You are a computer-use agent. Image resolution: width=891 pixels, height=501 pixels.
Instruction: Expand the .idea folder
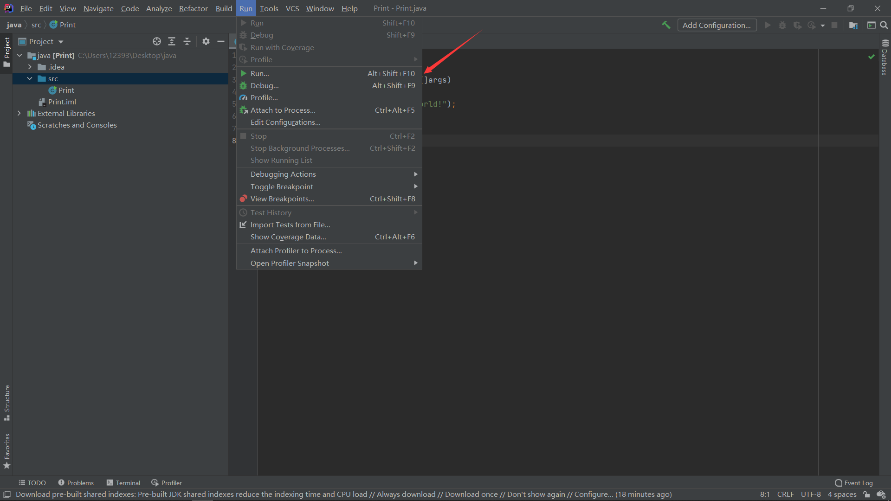[30, 67]
